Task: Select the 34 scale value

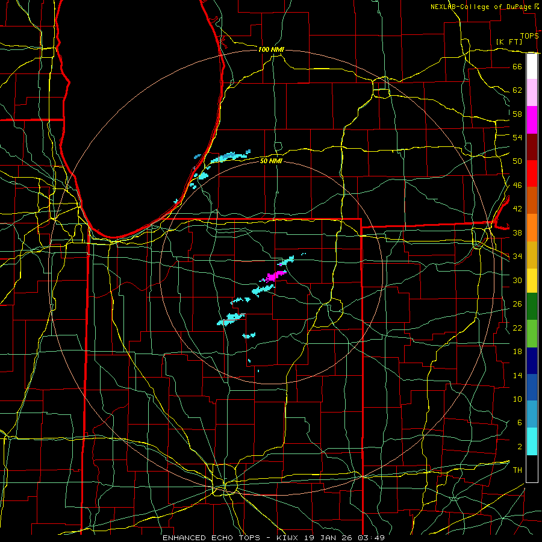Action: (517, 256)
